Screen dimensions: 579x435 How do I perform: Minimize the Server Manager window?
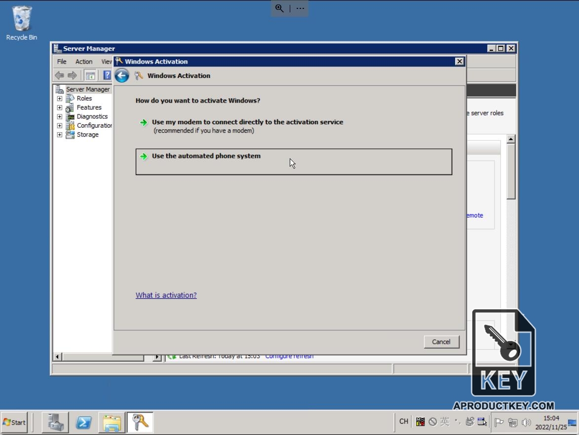[x=491, y=48]
